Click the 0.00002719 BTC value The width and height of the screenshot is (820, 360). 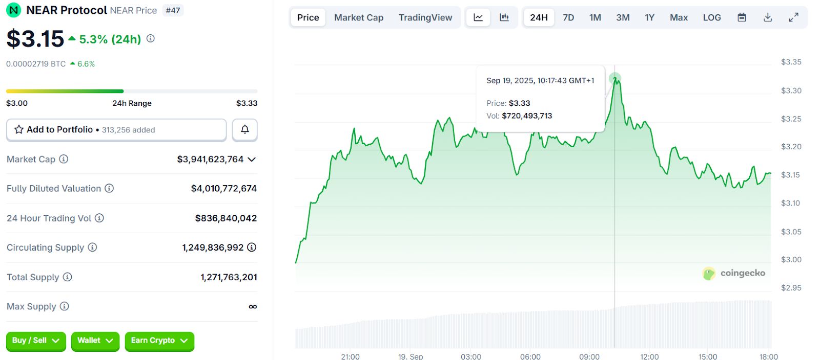[x=36, y=64]
